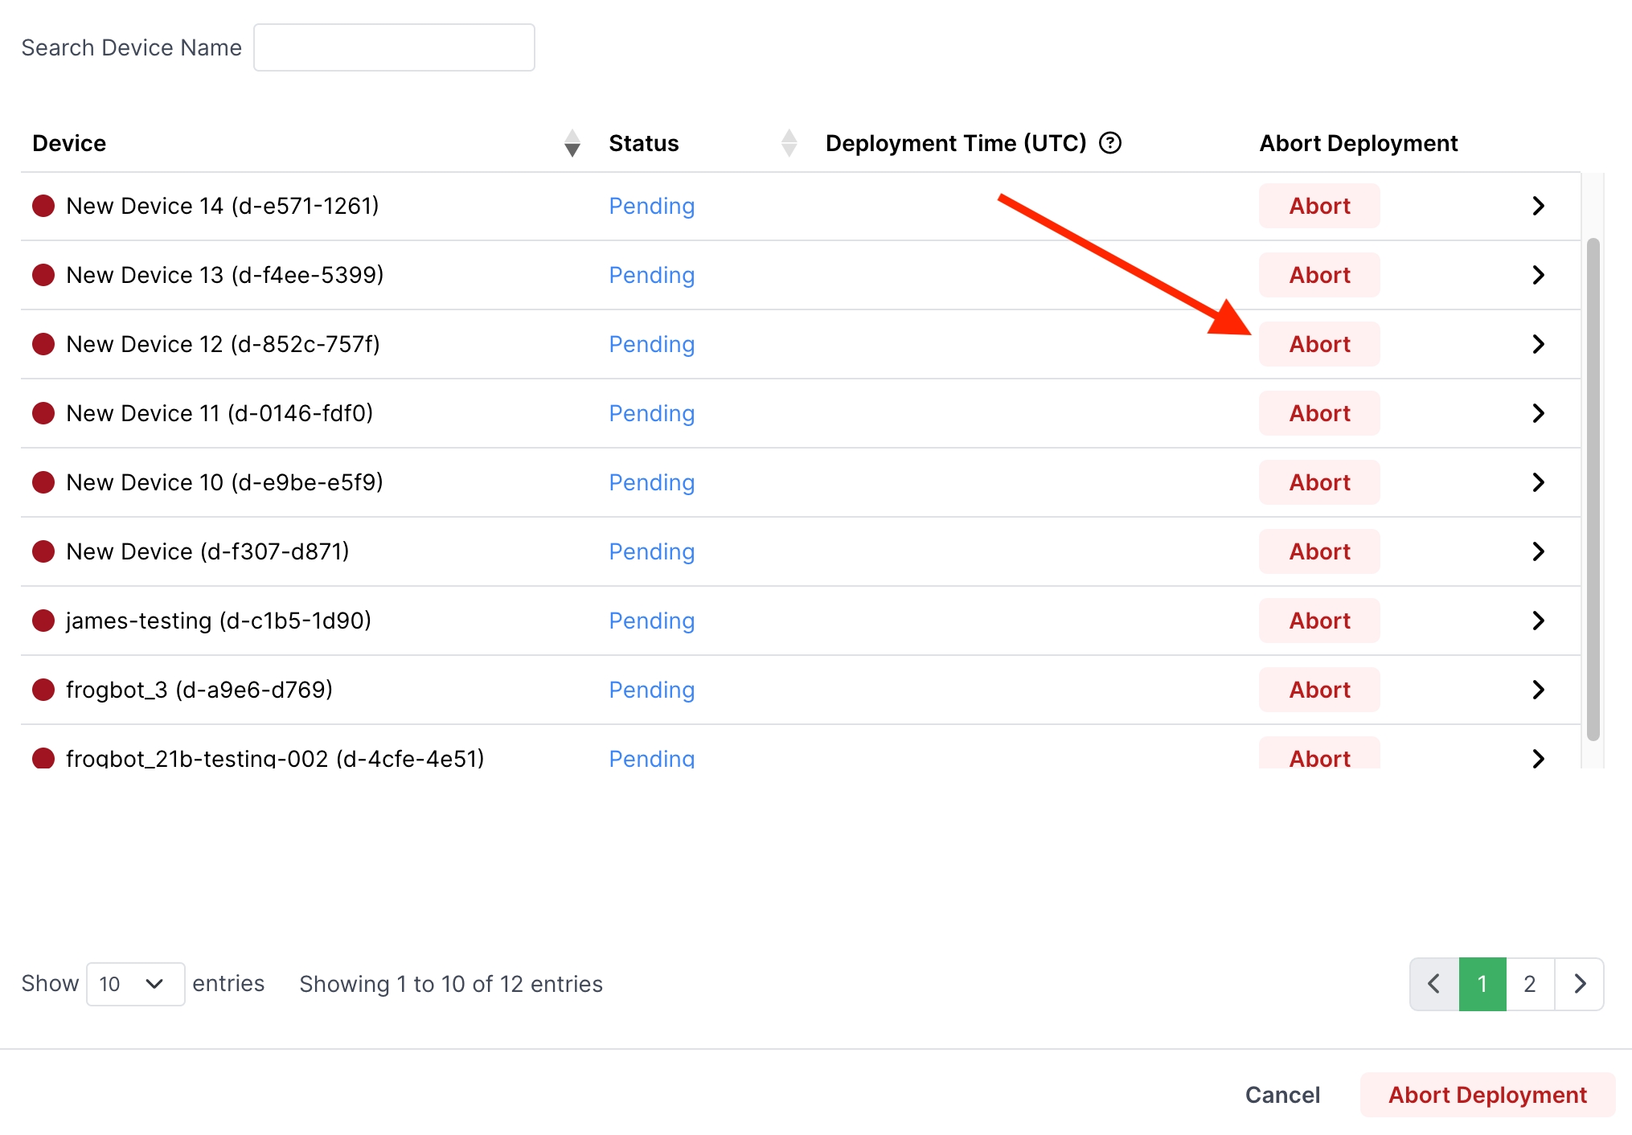Expand row details for New Device 14

click(x=1537, y=206)
